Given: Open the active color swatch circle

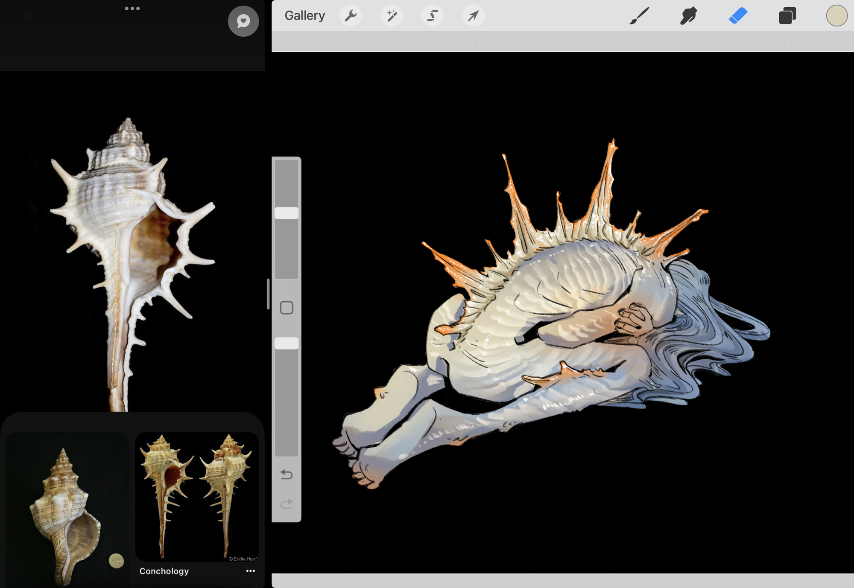Looking at the screenshot, I should click(x=836, y=16).
